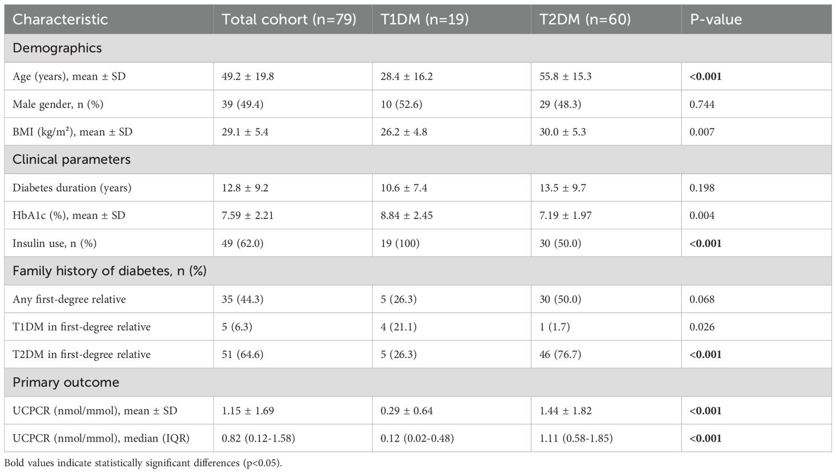Viewport: 836px width, 473px height.
Task: Select the Diabetes duration (years) row label
Action: [x=72, y=188]
